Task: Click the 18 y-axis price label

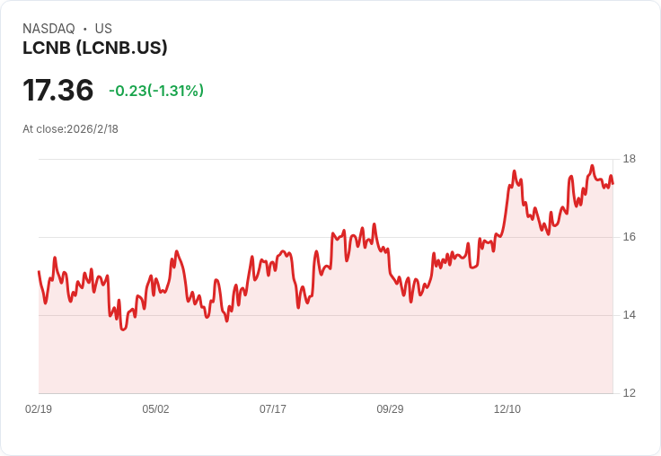Action: (630, 159)
